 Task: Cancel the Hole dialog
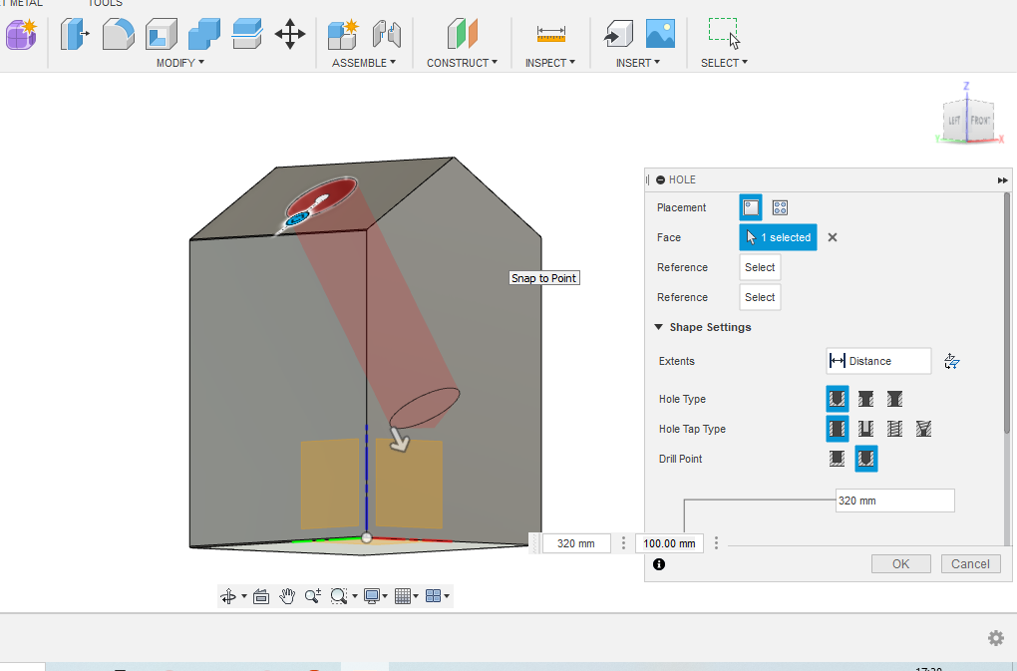[x=970, y=564]
